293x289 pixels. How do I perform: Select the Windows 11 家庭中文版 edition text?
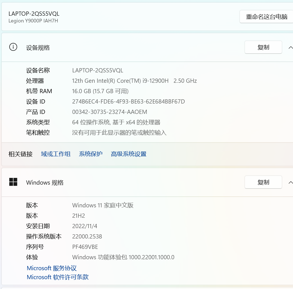pos(103,205)
